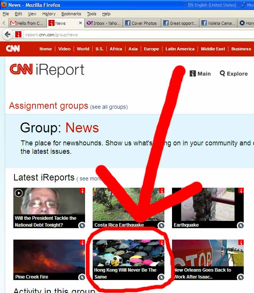The width and height of the screenshot is (254, 293).
Task: Open the View menu
Action: pos(32,14)
